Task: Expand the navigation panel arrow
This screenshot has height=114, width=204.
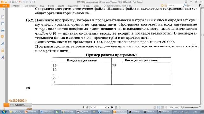Action: [4, 9]
